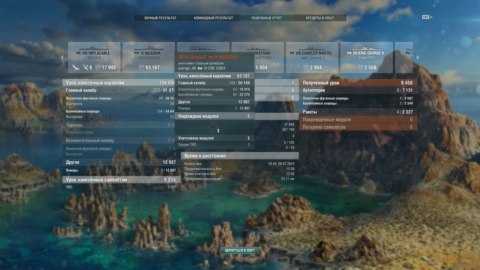Click the ПВО 9 255 row
The width and height of the screenshot is (480, 270).
click(x=121, y=187)
